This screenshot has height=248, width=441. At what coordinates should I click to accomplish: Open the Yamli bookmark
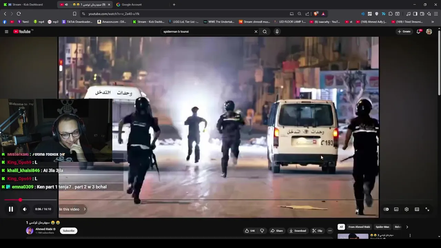23,22
